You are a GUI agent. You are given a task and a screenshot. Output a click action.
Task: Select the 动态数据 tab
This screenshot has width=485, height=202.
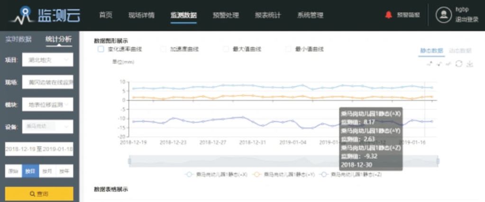tap(460, 51)
